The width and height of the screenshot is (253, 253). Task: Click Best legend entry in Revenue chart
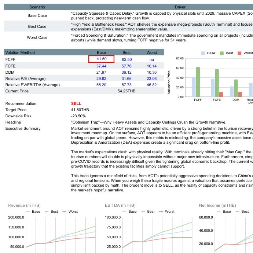(x=51, y=211)
